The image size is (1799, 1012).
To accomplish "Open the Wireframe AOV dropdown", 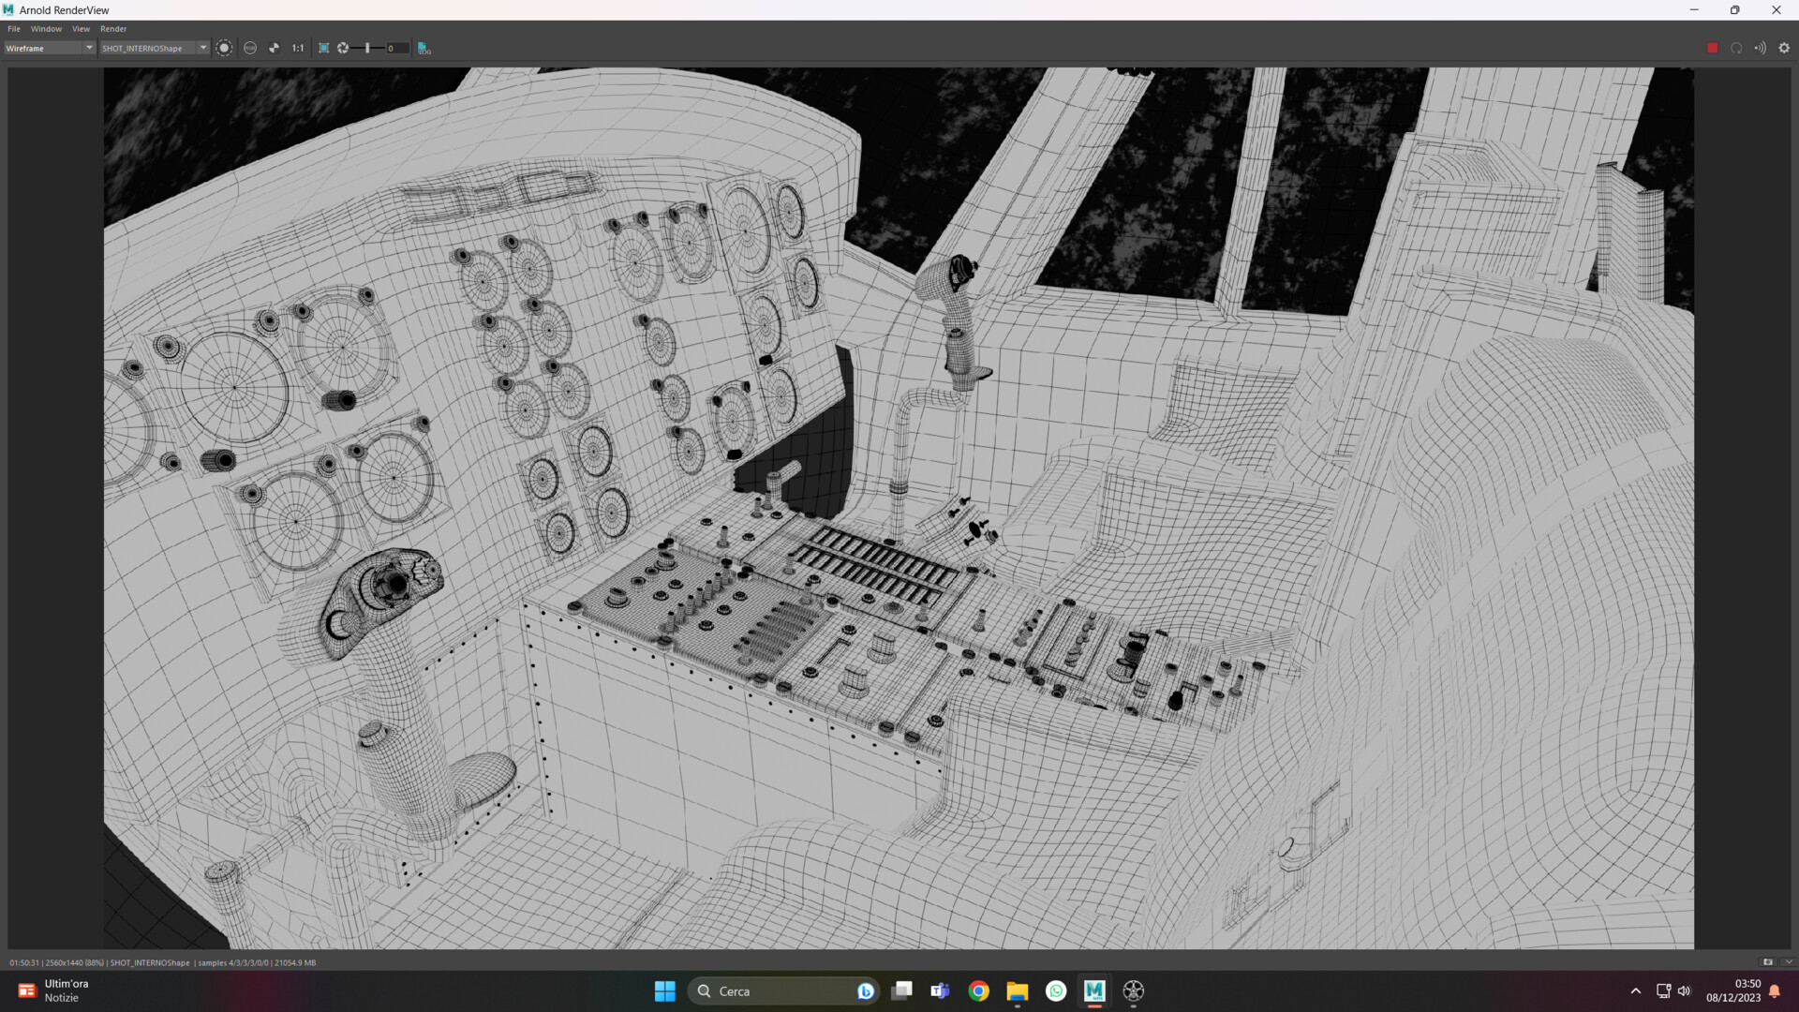I will [50, 48].
